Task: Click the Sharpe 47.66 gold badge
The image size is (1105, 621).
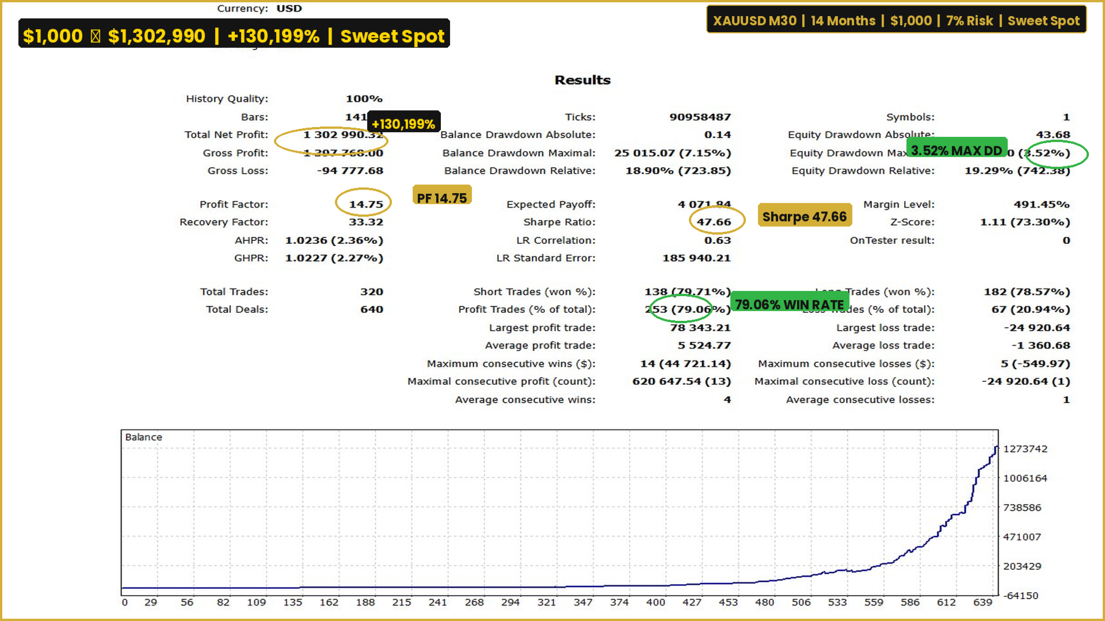Action: click(x=804, y=216)
